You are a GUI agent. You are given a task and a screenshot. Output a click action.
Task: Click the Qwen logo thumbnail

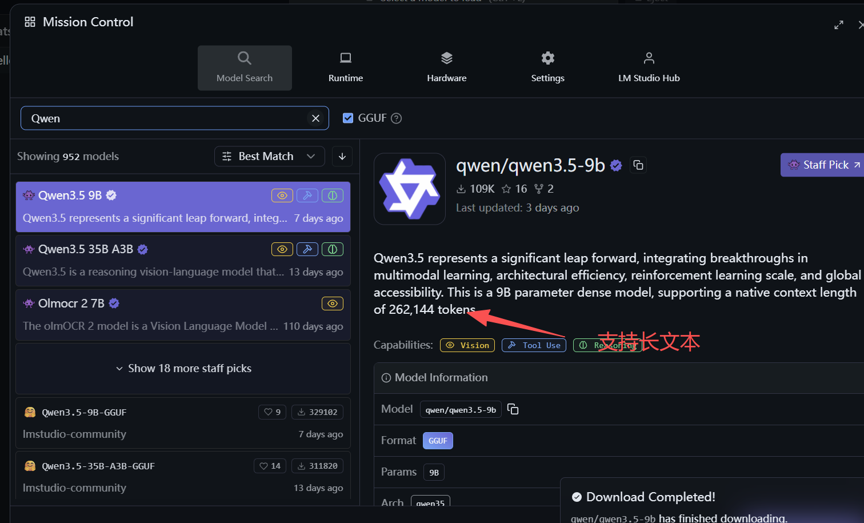[410, 189]
